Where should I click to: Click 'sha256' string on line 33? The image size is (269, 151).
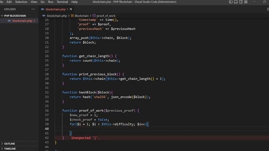[x=100, y=97]
